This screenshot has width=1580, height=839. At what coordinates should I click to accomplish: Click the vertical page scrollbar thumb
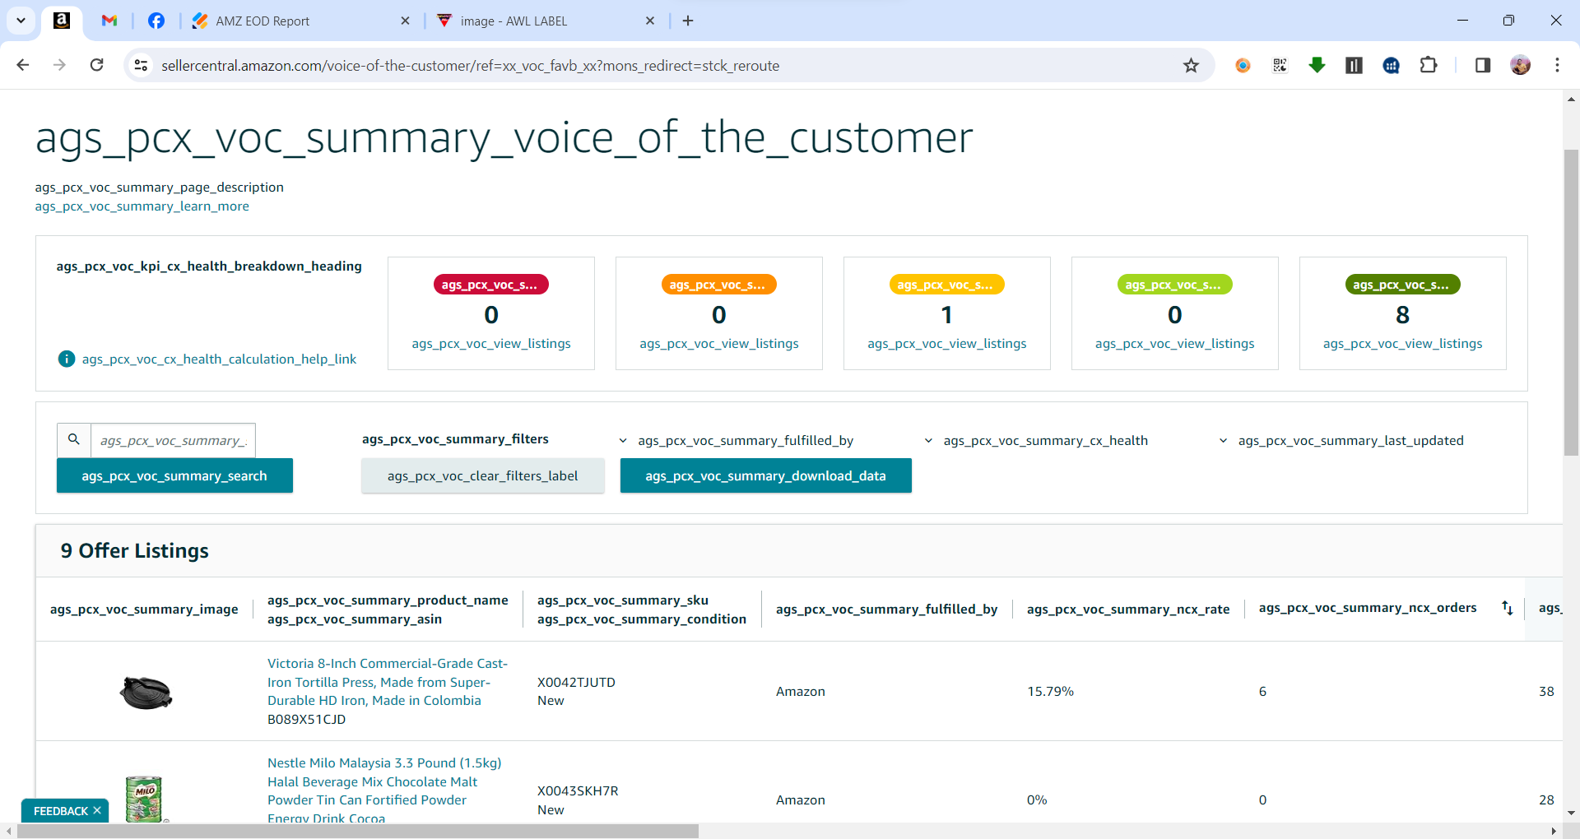(x=1571, y=303)
